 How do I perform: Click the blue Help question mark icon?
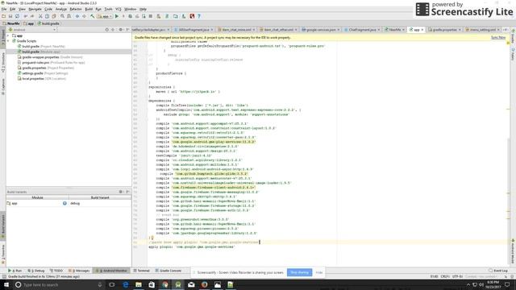pos(199,16)
